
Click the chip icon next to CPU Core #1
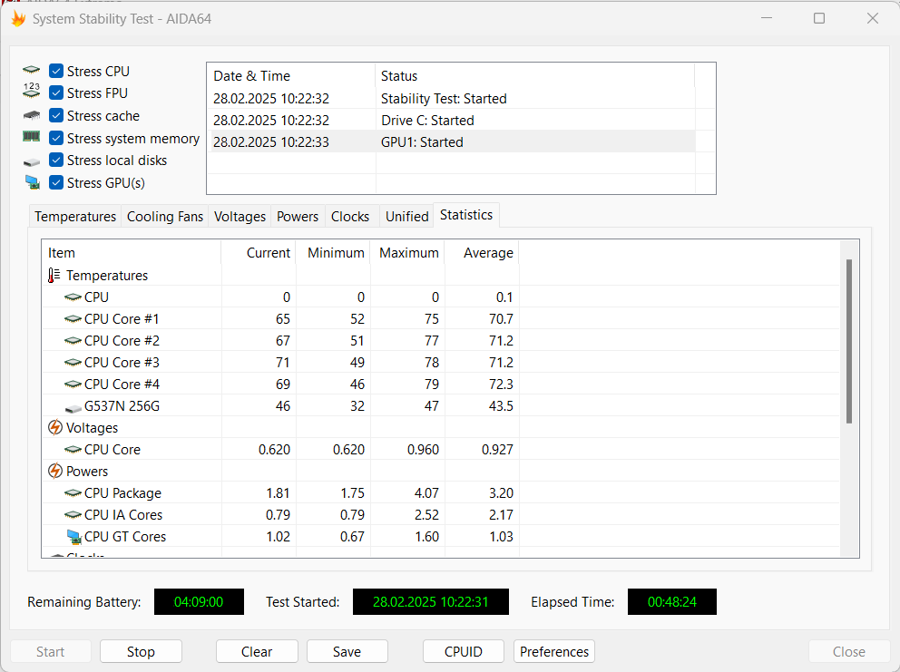point(73,319)
